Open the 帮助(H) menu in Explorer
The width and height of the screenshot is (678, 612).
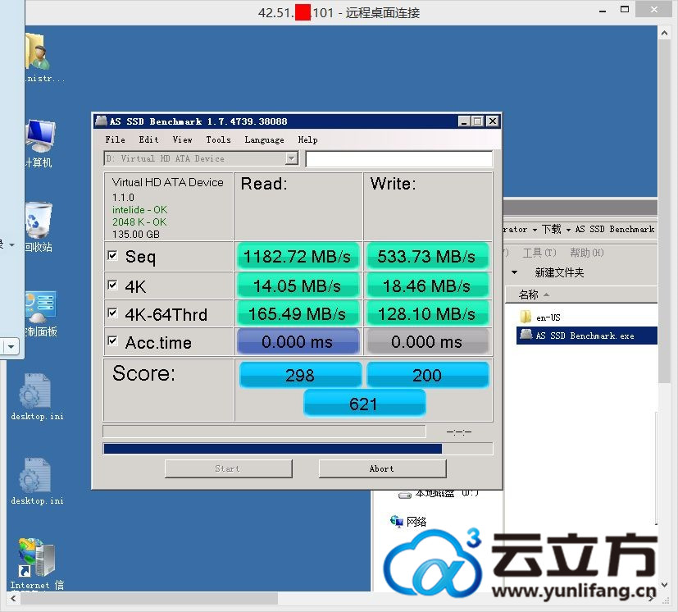pyautogui.click(x=587, y=253)
